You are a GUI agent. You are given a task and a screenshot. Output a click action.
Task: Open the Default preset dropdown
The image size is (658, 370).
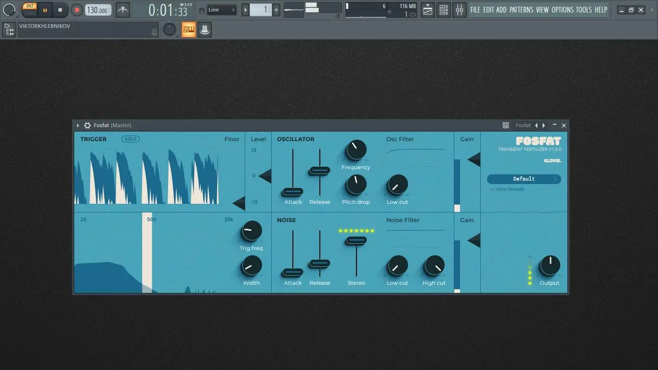524,179
